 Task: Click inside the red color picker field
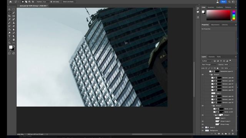(218, 15)
